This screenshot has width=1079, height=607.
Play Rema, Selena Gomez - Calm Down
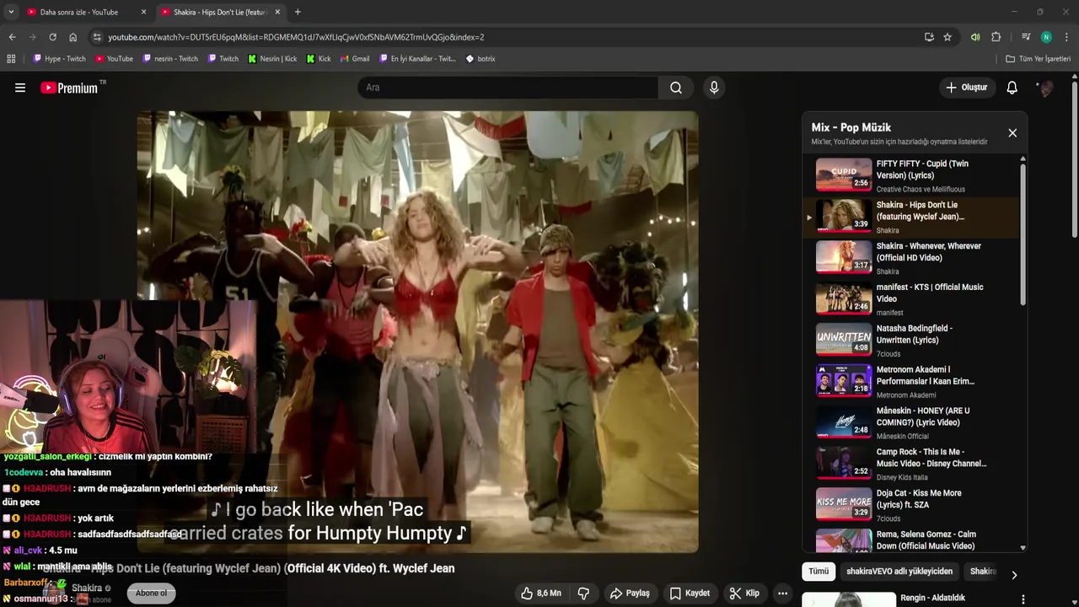pyautogui.click(x=910, y=540)
